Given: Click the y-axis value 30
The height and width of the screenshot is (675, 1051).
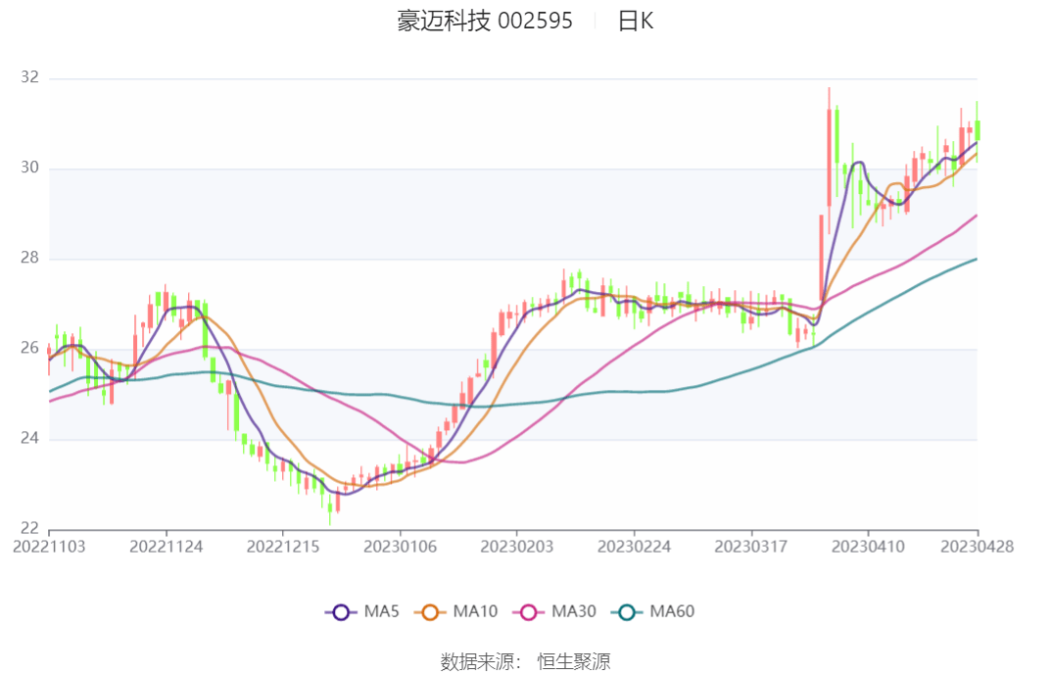Looking at the screenshot, I should [x=30, y=168].
